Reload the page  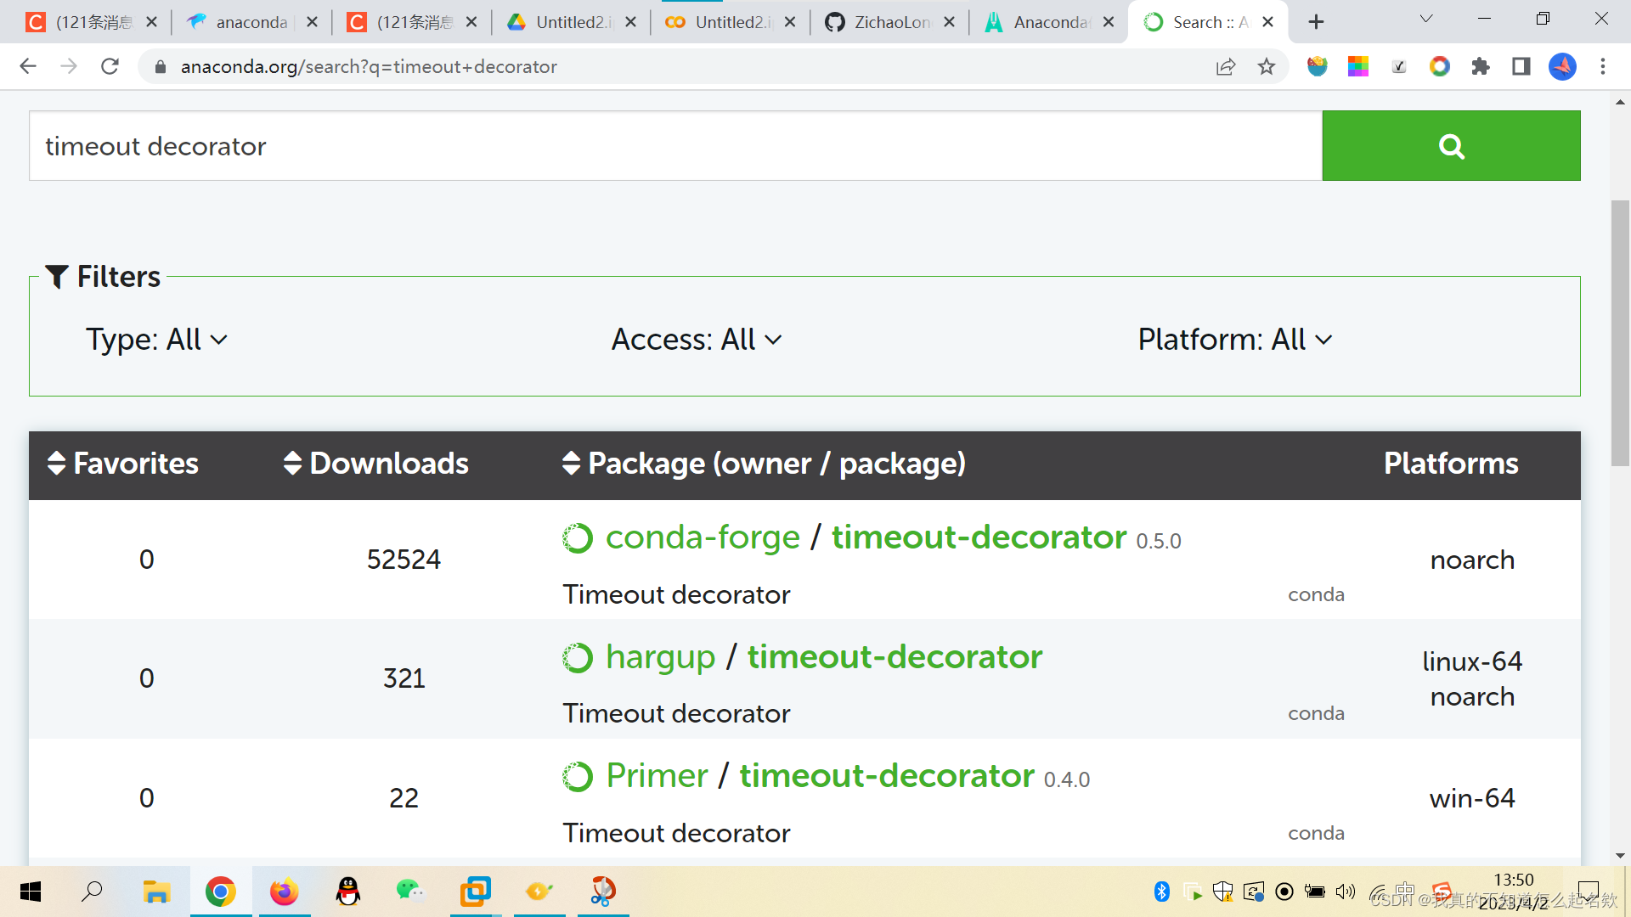pos(110,67)
